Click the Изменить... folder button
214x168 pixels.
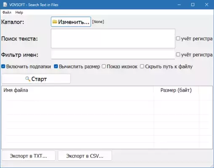coord(71,22)
